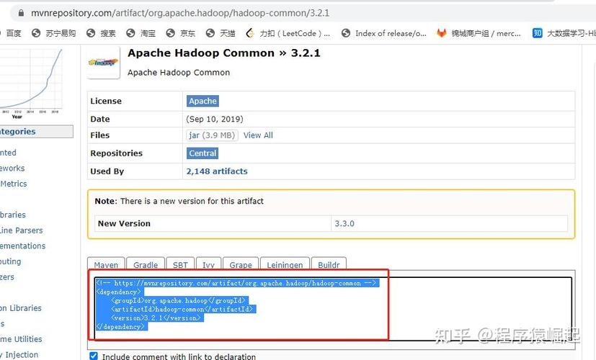Open the Utilities category in sidebar

[x=22, y=339]
